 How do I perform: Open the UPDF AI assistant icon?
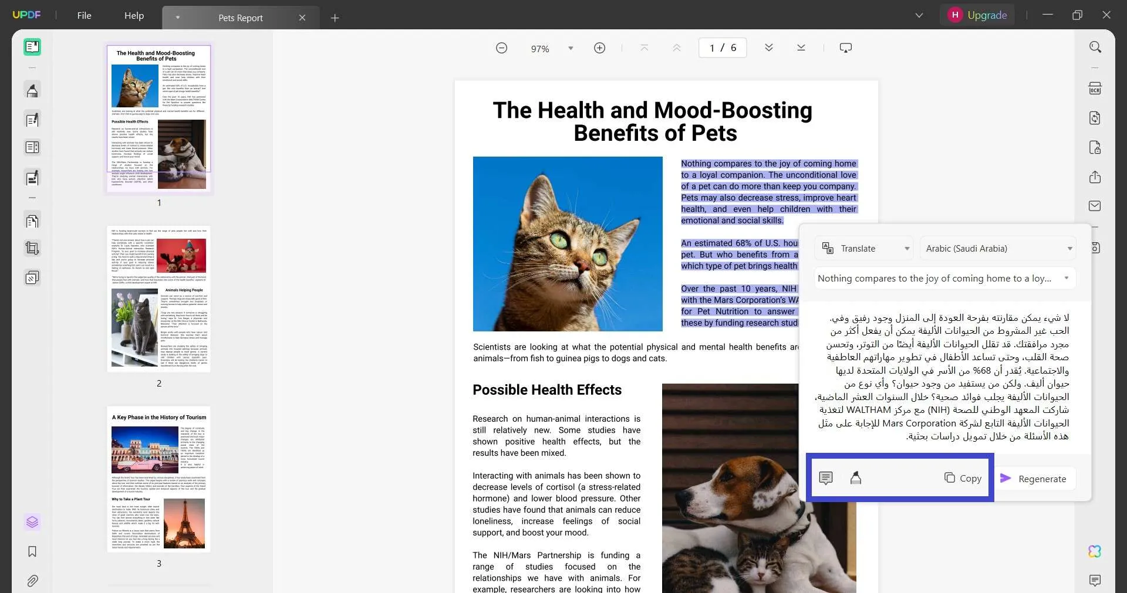[1095, 551]
